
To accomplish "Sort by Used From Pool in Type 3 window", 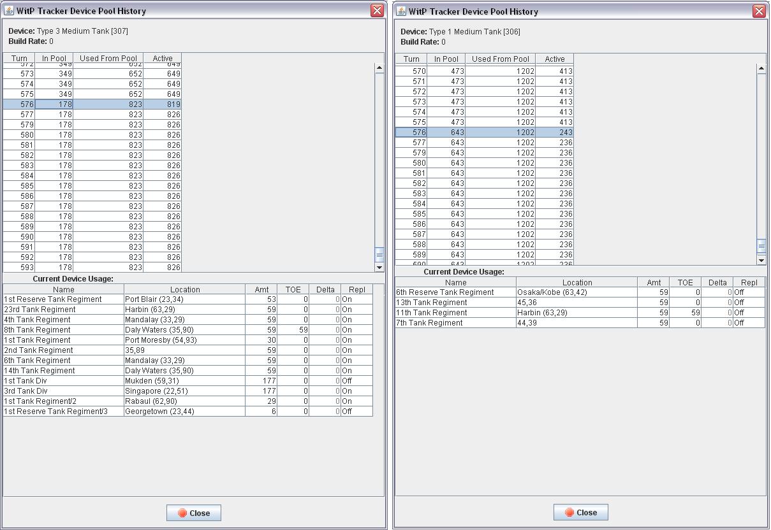I will 108,58.
